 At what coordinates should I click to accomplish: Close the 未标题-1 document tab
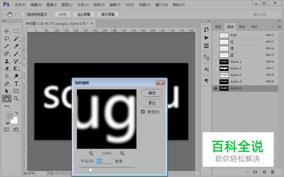tap(92, 23)
